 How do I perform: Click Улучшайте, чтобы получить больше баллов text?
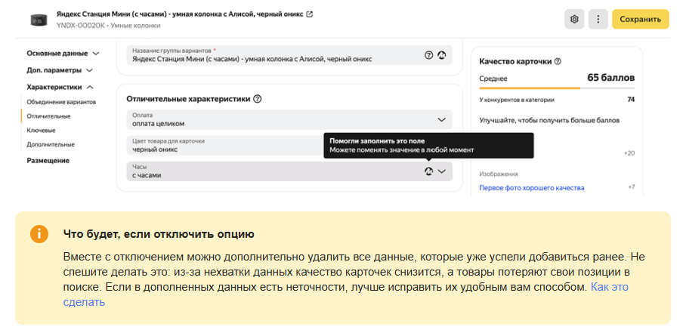(549, 120)
